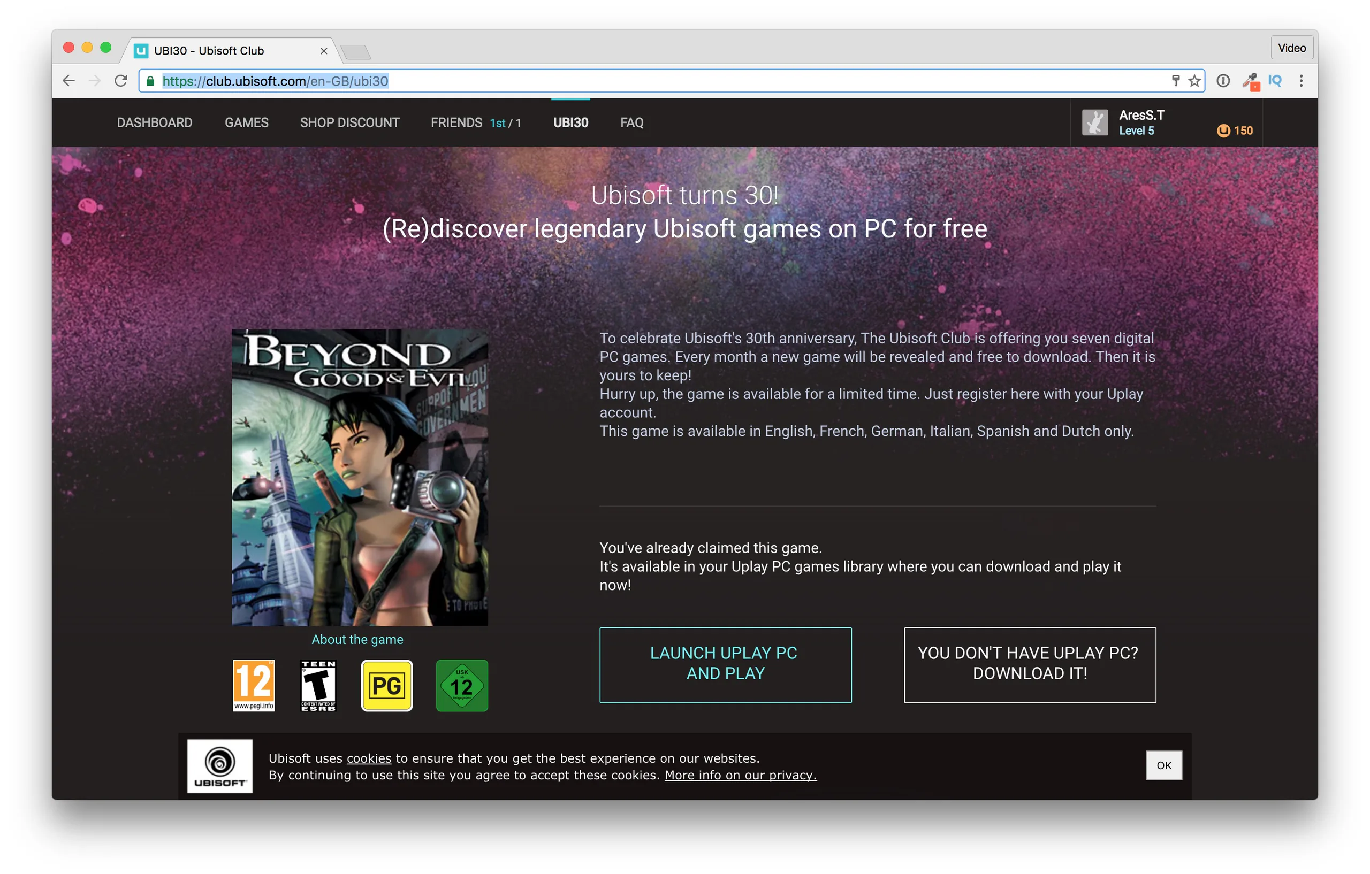
Task: Click the Ubisoft turns 30! heading
Action: click(684, 195)
